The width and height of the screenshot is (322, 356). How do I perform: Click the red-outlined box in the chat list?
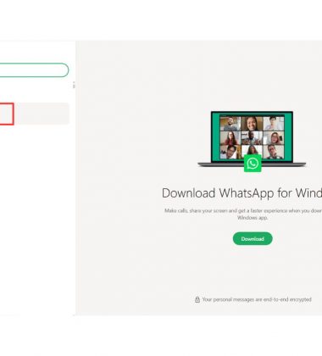click(7, 114)
